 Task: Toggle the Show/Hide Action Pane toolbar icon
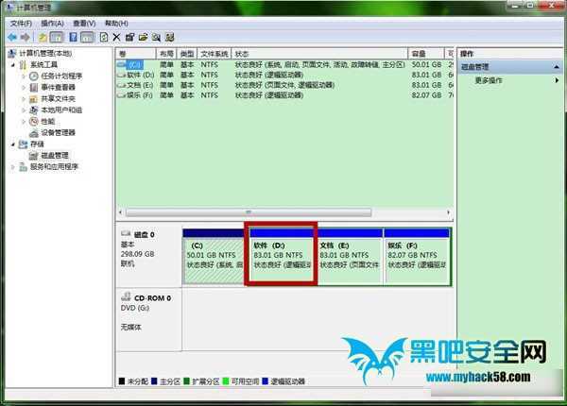point(87,37)
